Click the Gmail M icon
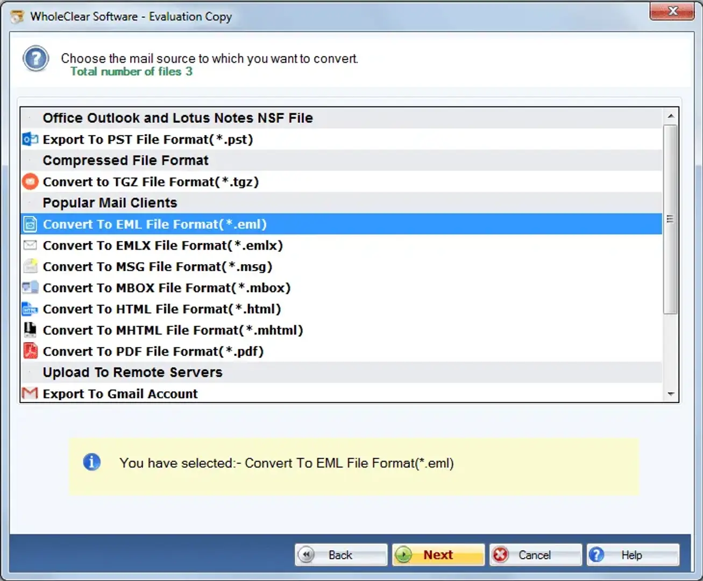703x581 pixels. 30,394
